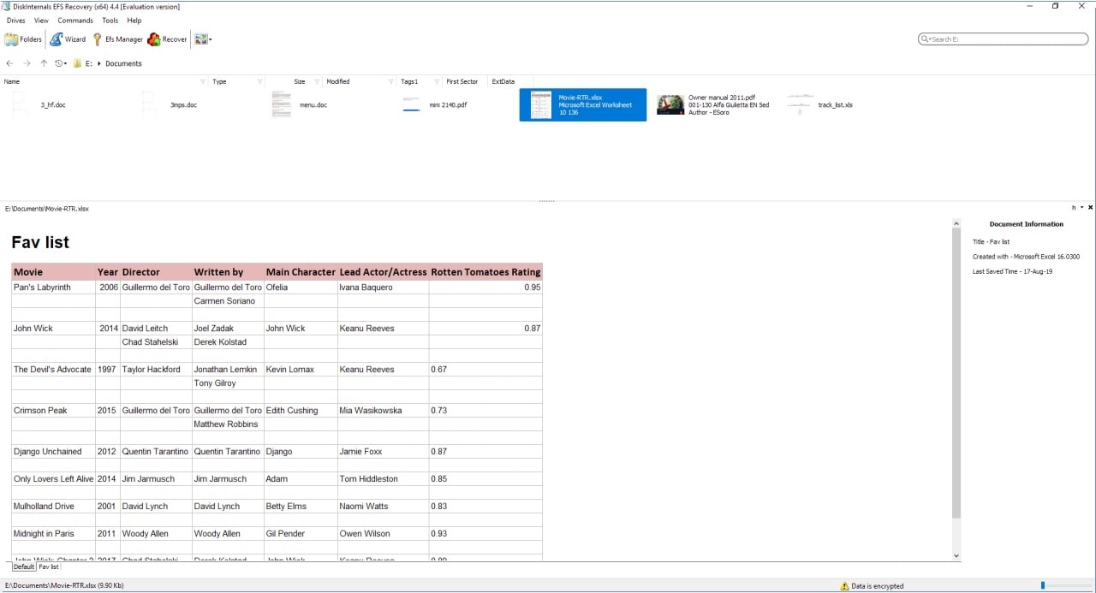Switch to the Default sheet tab

[x=23, y=566]
